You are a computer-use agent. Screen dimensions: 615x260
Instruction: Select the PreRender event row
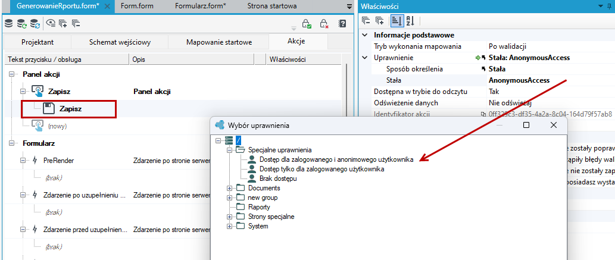(59, 161)
